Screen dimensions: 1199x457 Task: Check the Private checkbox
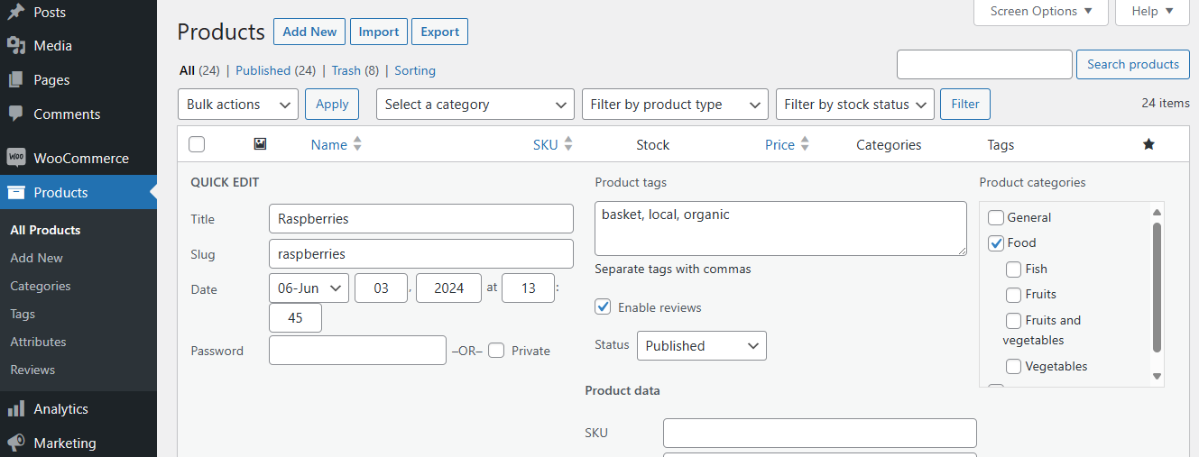click(x=496, y=351)
